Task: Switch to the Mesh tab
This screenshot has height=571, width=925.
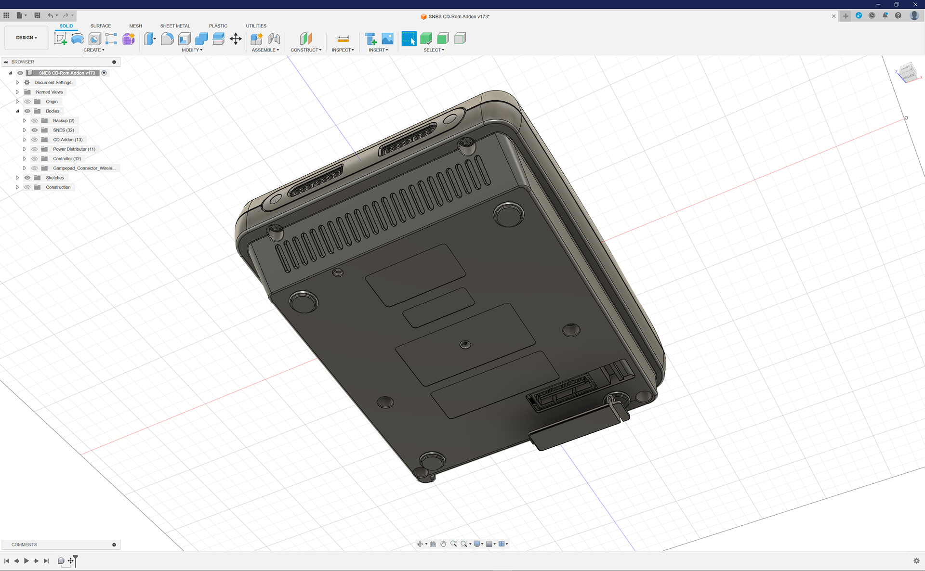Action: coord(135,26)
